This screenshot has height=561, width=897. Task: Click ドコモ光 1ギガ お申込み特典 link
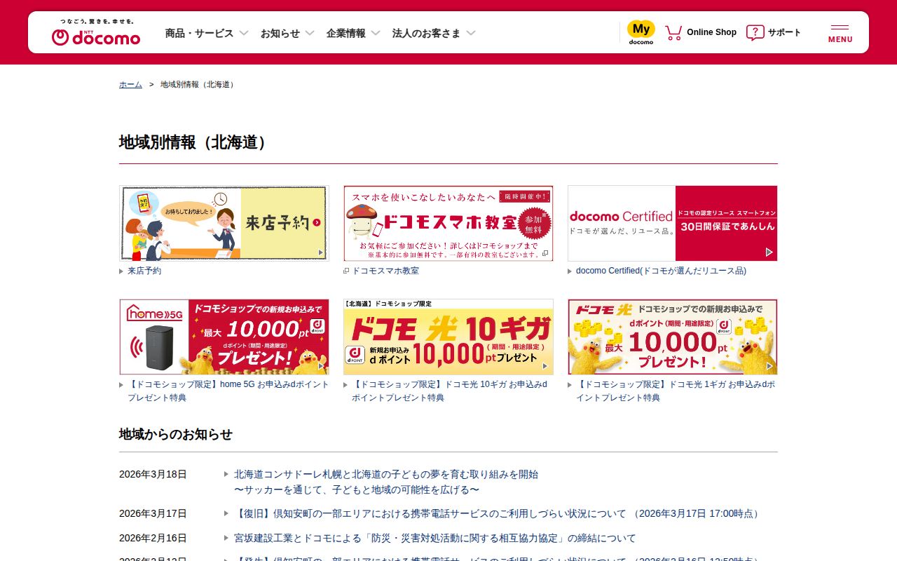tap(676, 391)
